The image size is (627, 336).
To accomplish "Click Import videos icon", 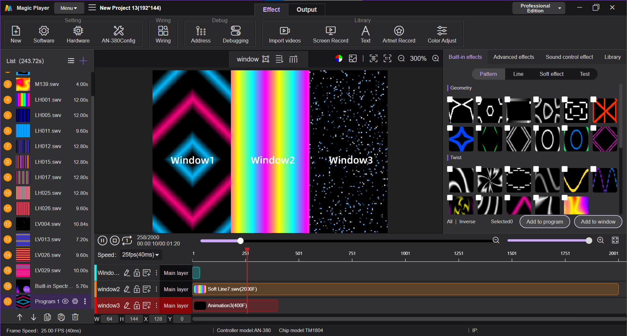I will [285, 31].
